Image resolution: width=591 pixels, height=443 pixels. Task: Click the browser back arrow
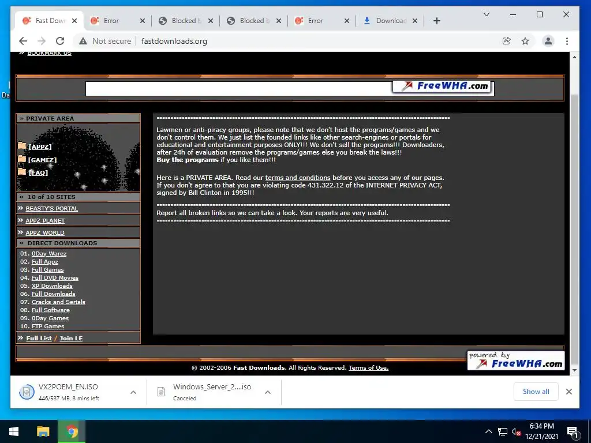pos(23,41)
